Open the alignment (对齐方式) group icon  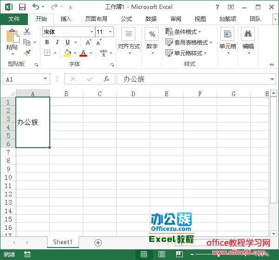coord(129,34)
